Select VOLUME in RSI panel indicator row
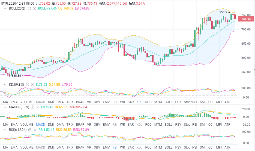This screenshot has height=151, width=255. [x=27, y=147]
